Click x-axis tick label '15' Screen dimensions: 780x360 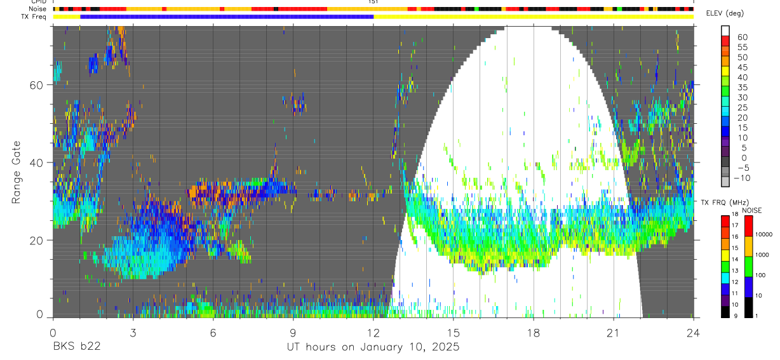click(454, 332)
